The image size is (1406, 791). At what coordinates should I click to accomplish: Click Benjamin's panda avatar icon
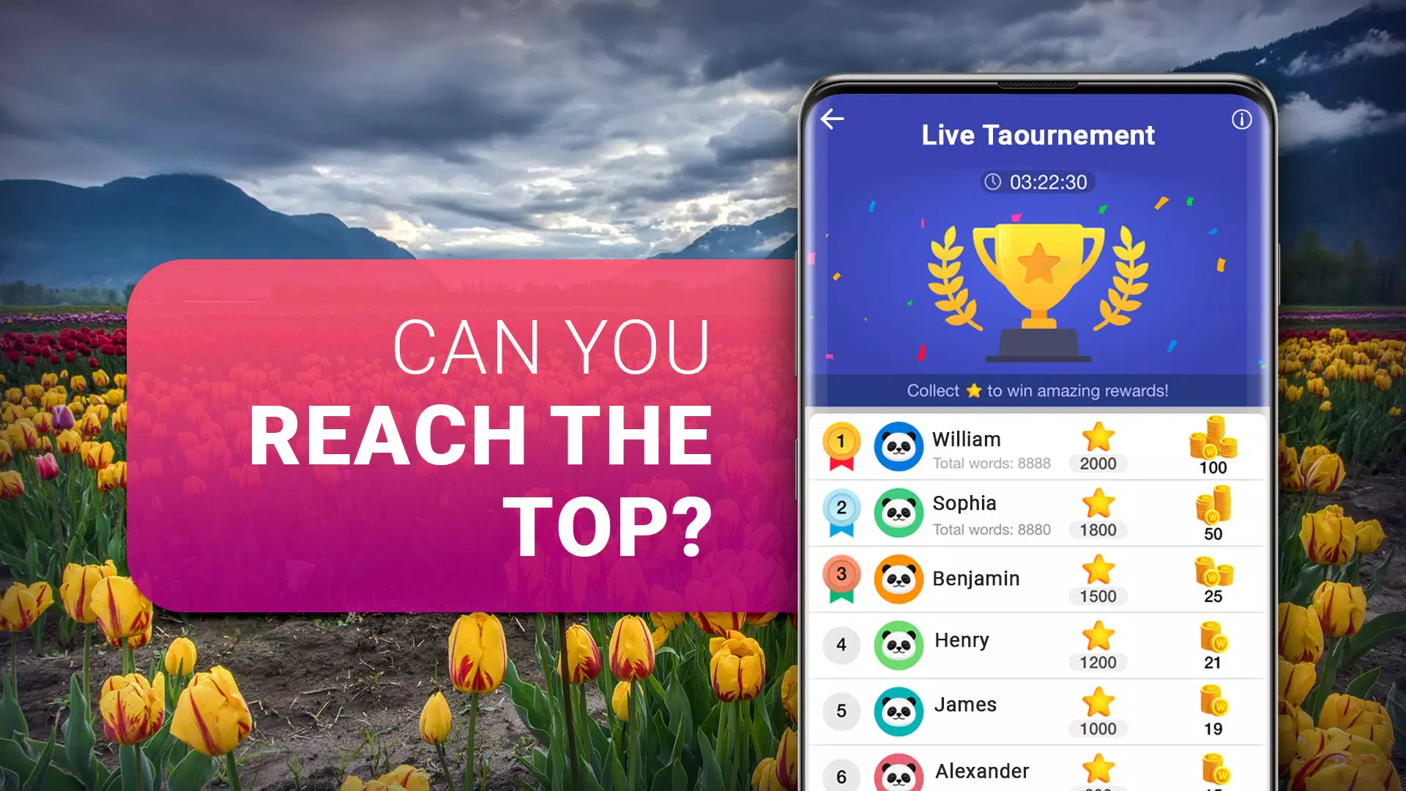click(898, 581)
